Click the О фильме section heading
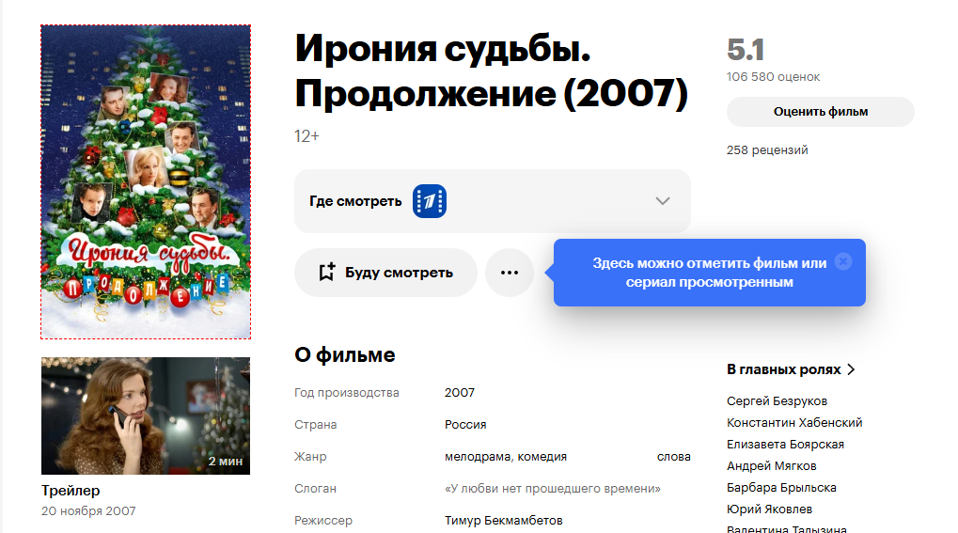 click(345, 354)
